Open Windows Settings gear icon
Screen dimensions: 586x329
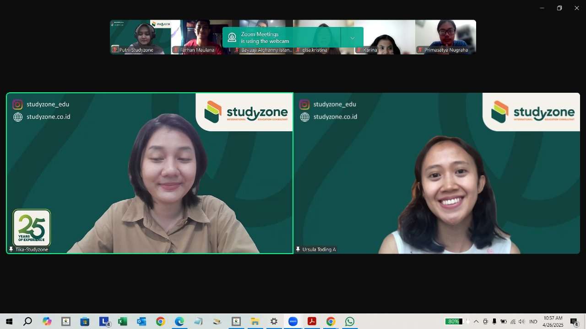click(274, 322)
